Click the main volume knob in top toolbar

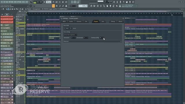click(31, 2)
